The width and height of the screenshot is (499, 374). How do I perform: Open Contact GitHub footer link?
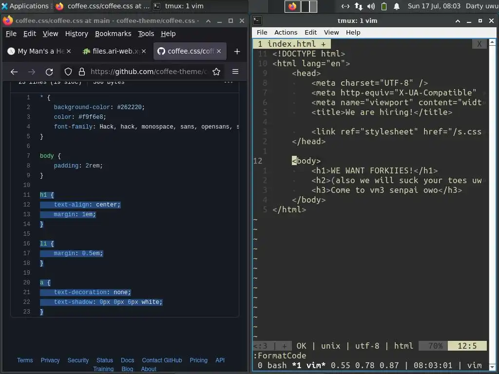pyautogui.click(x=162, y=360)
